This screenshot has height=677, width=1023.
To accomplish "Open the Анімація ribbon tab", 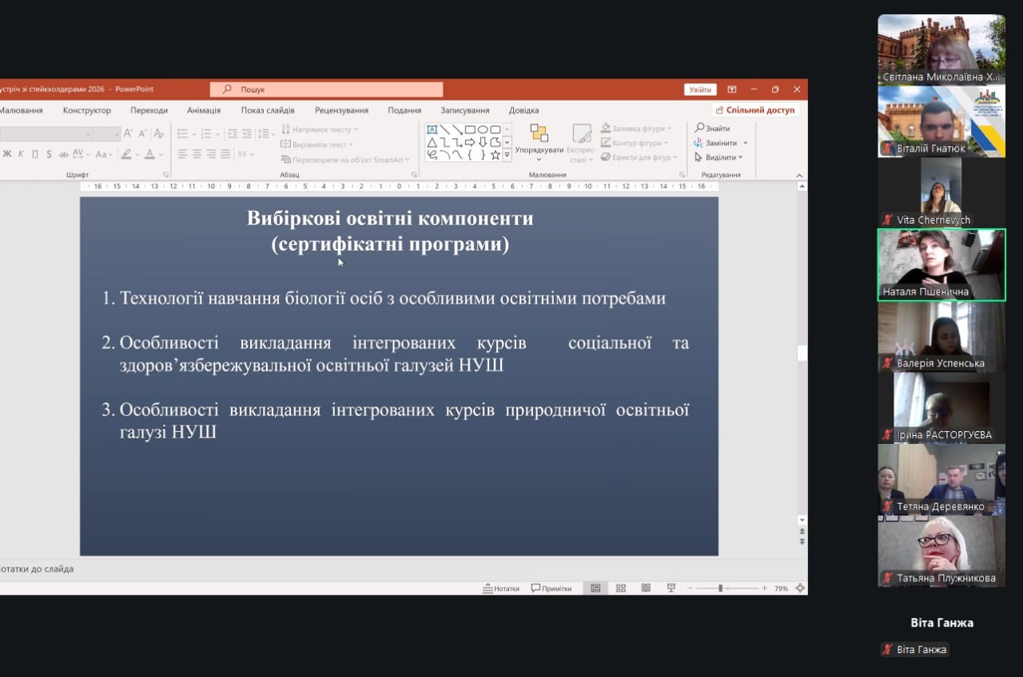I will (x=204, y=110).
